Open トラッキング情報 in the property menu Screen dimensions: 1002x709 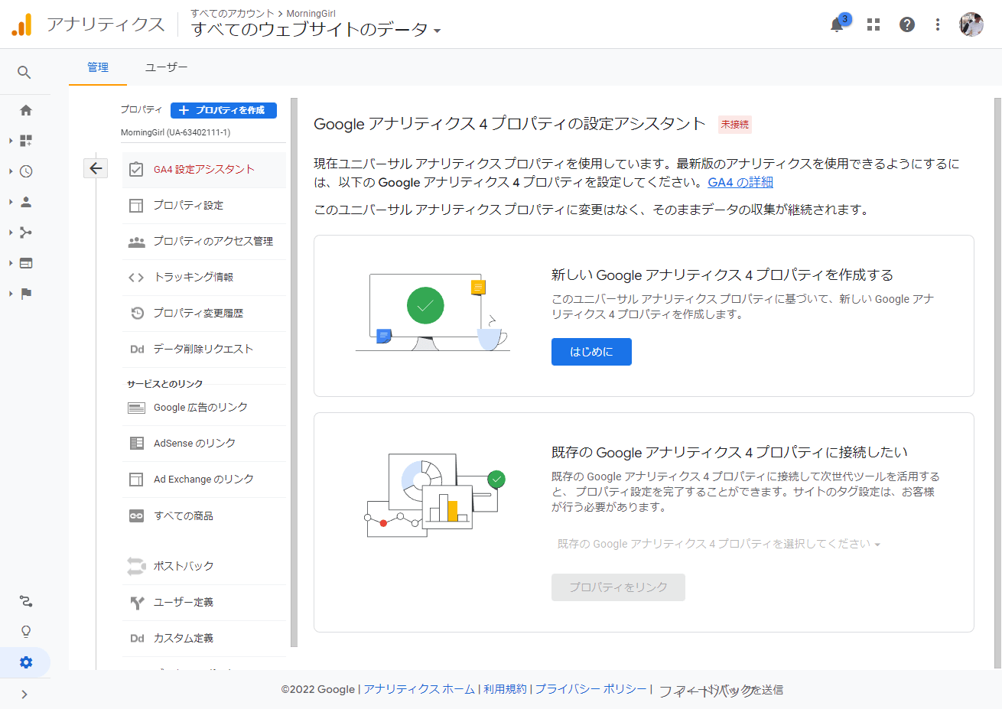pos(194,277)
